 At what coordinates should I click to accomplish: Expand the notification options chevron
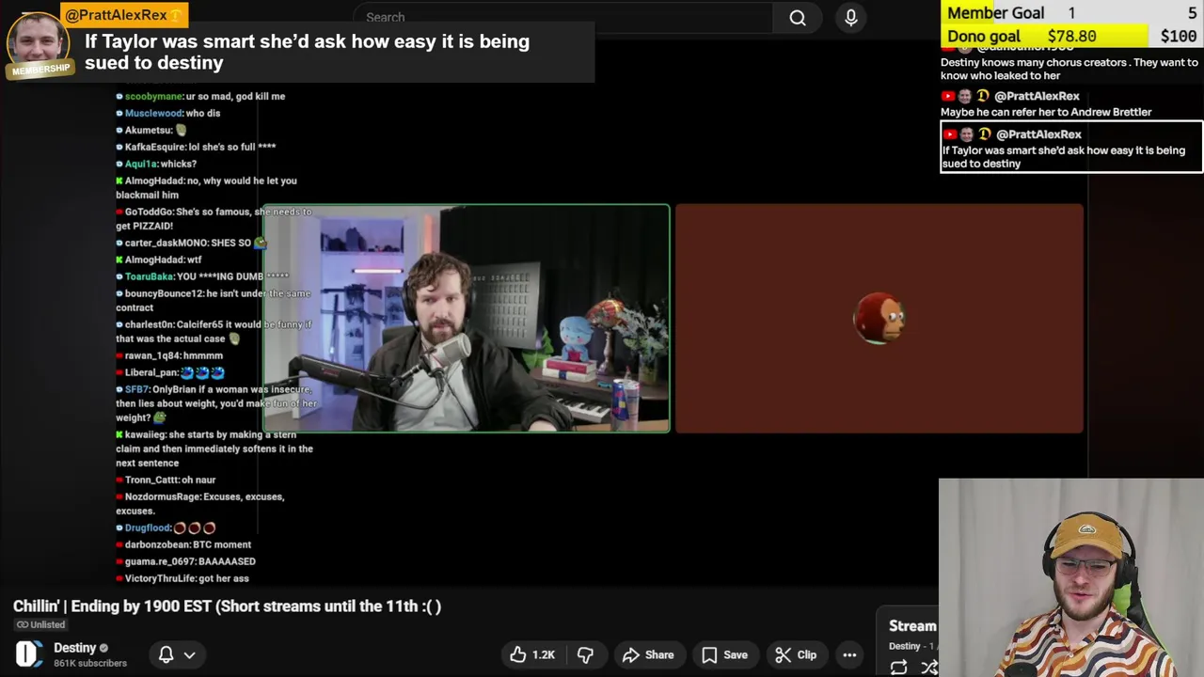tap(190, 654)
